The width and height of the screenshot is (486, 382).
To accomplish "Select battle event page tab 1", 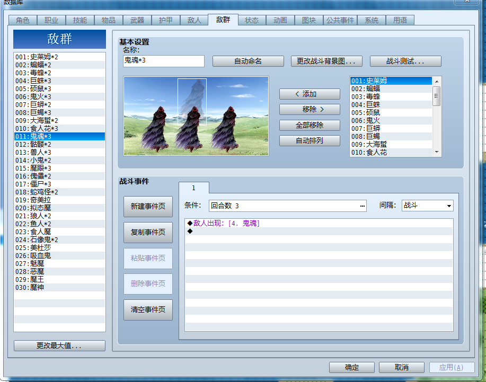I will tap(194, 188).
